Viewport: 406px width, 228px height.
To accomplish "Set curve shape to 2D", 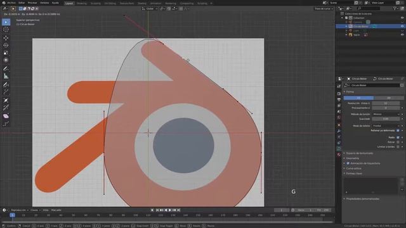I will tap(358, 98).
